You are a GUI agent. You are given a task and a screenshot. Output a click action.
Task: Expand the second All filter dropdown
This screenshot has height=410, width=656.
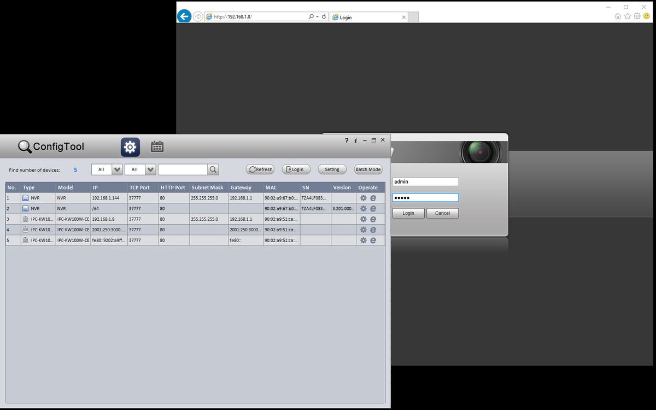151,169
